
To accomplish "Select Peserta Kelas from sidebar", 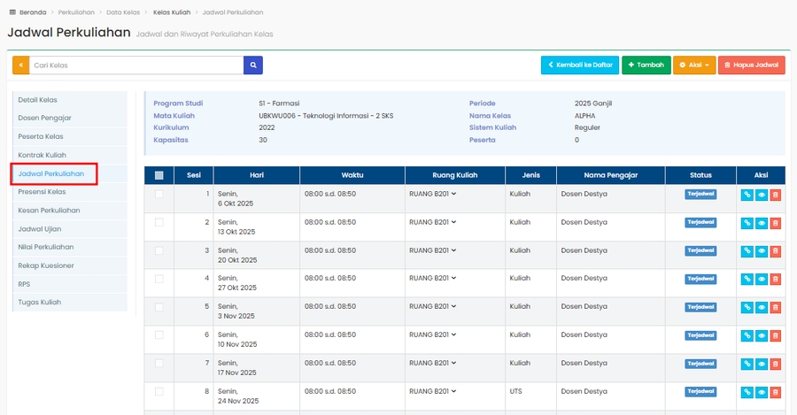I will pyautogui.click(x=41, y=136).
